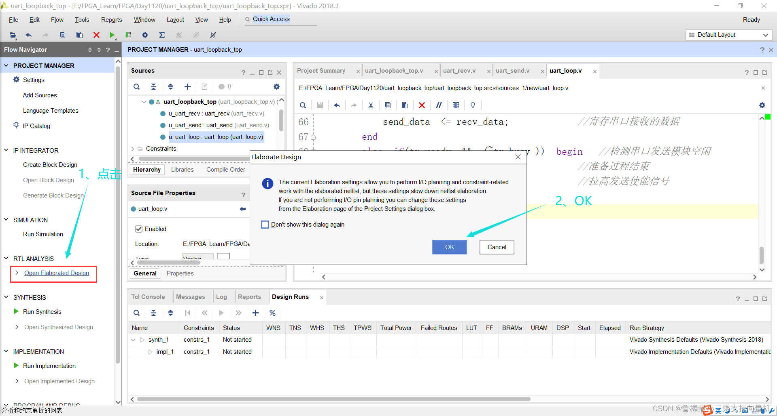Click the search icon in Sources panel
The width and height of the screenshot is (777, 416).
[x=137, y=86]
